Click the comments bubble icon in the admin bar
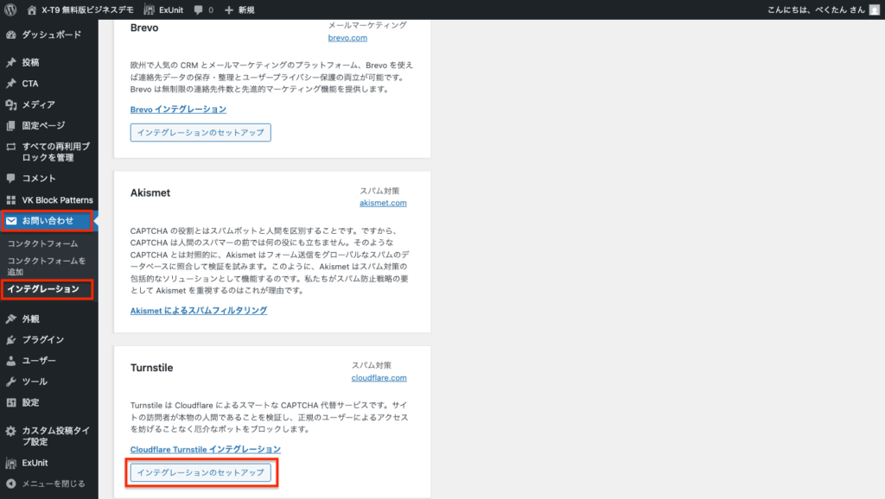Screen dimensions: 885x499 pos(198,9)
